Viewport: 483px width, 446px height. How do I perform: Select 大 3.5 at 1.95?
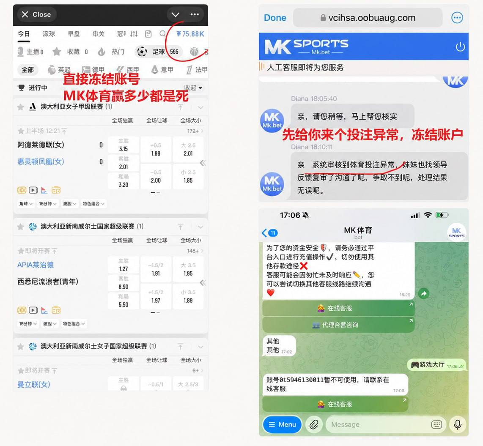click(x=188, y=269)
